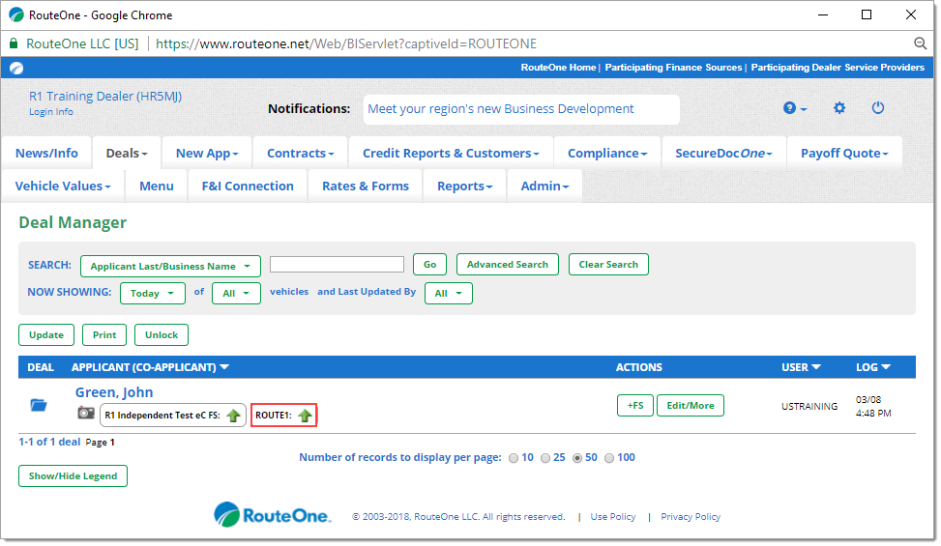The image size is (941, 546).
Task: Click the Unlock button
Action: pyautogui.click(x=162, y=335)
